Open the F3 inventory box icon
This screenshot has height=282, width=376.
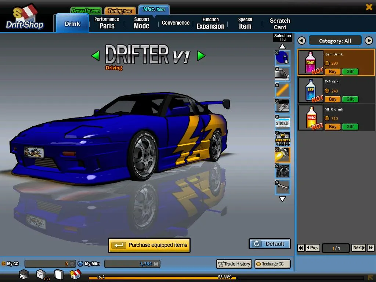pyautogui.click(x=41, y=274)
